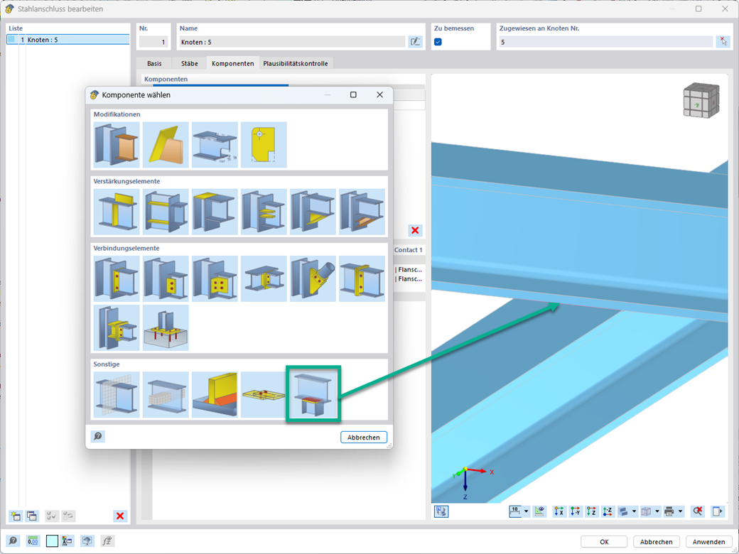This screenshot has width=739, height=554.
Task: Select the weld component with orange seam
Action: [x=215, y=394]
